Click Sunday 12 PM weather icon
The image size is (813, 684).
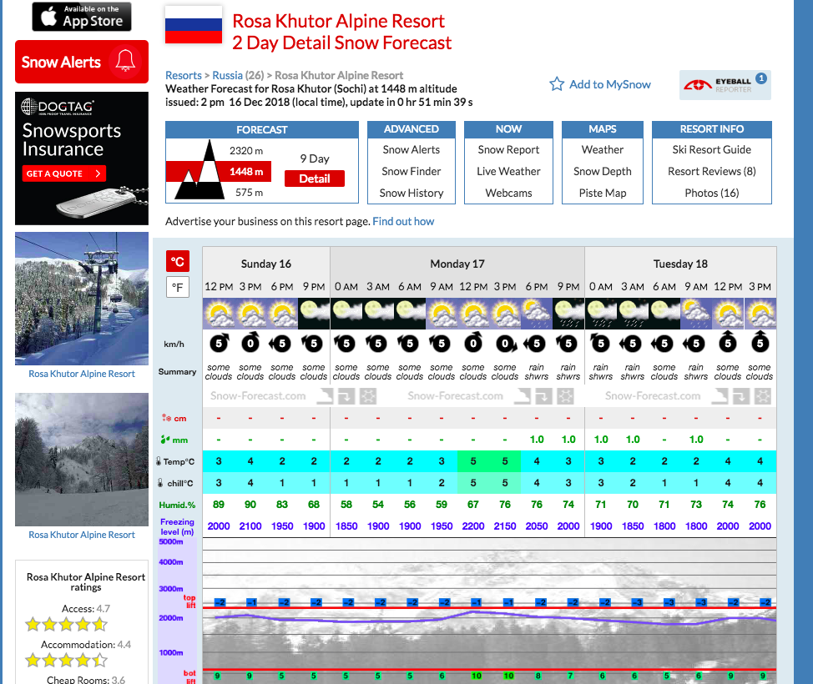coord(219,314)
